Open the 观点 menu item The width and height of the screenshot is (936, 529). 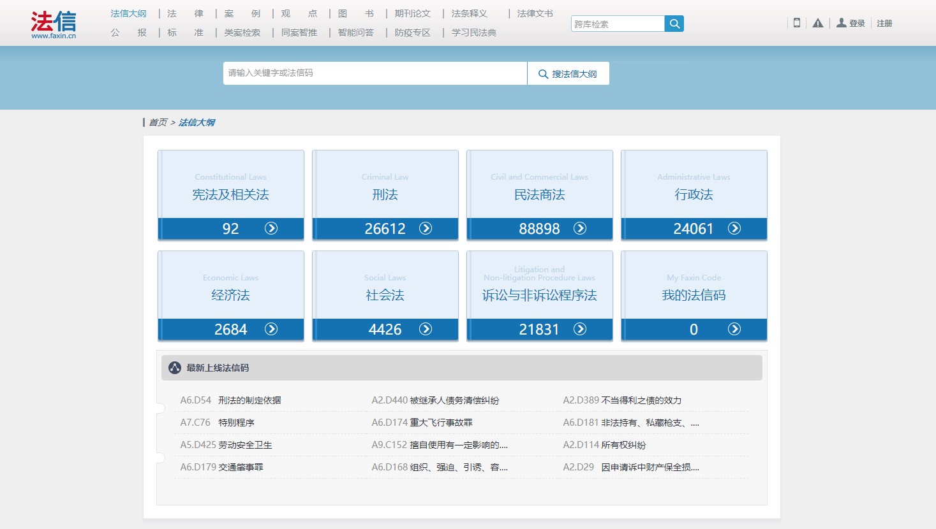(x=299, y=13)
